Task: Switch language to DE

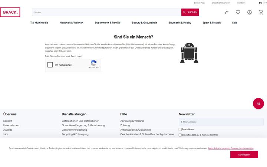Action: tap(260, 3)
